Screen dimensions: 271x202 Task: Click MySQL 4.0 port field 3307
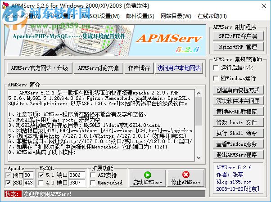point(77,183)
